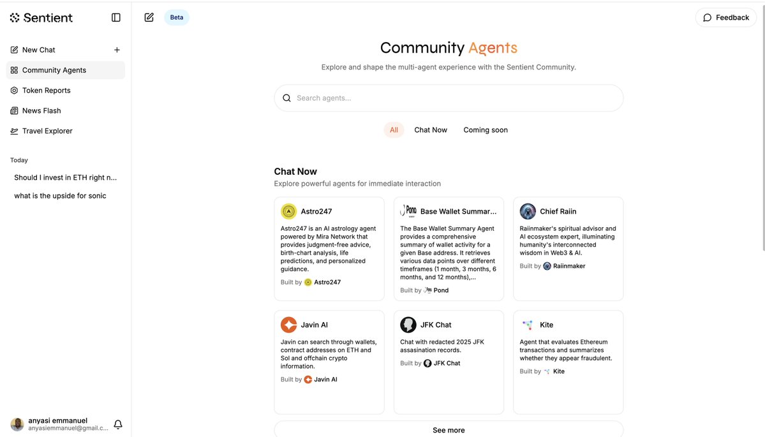765x437 pixels.
Task: Click the JFK Chat card description text
Action: point(442,346)
